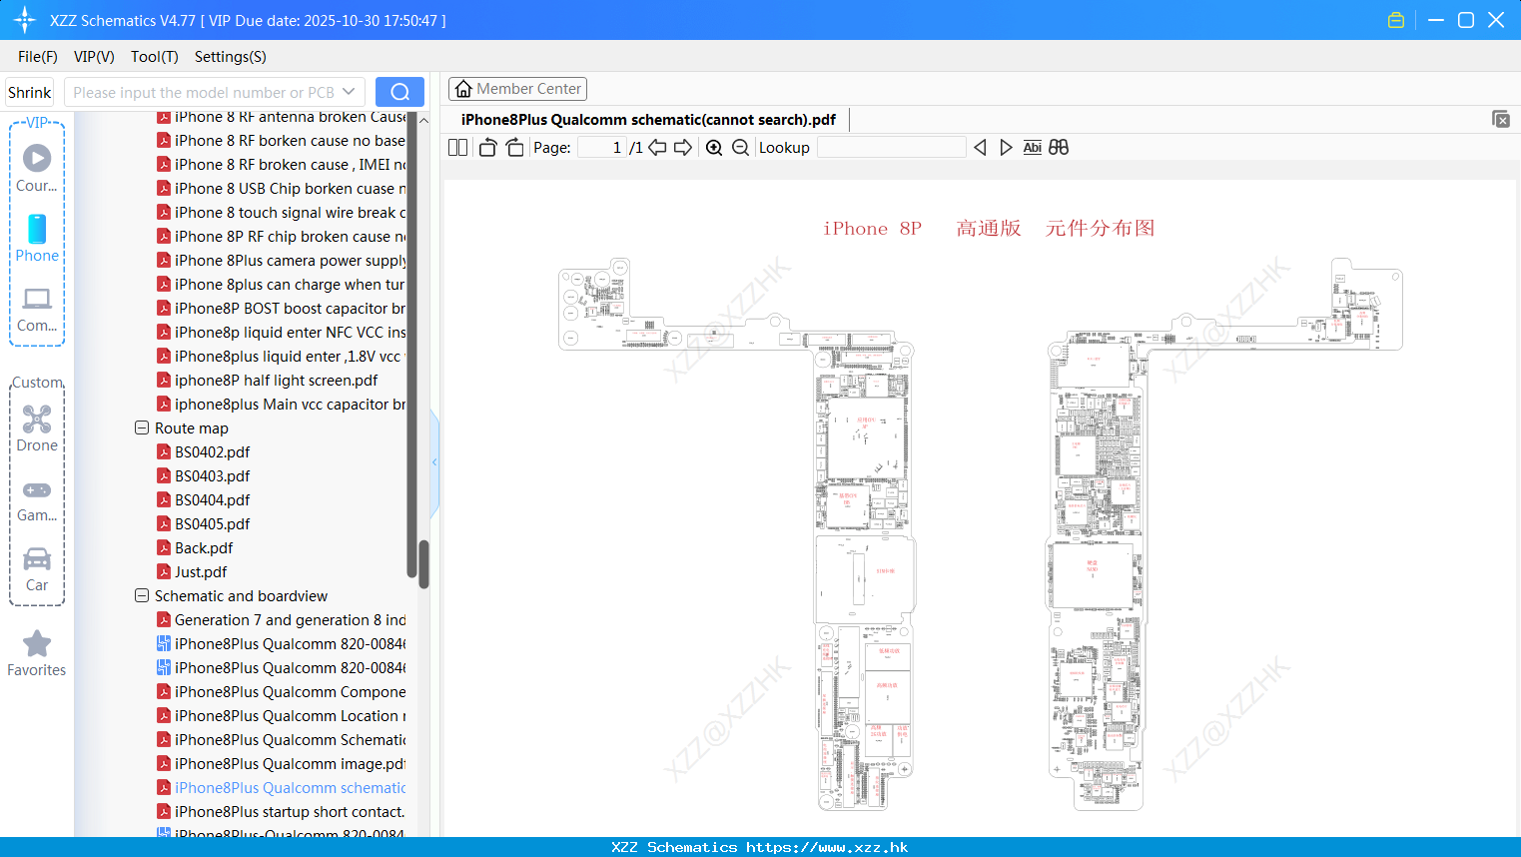Image resolution: width=1521 pixels, height=857 pixels.
Task: Click the XZZ logo in the title bar
Action: (x=25, y=20)
